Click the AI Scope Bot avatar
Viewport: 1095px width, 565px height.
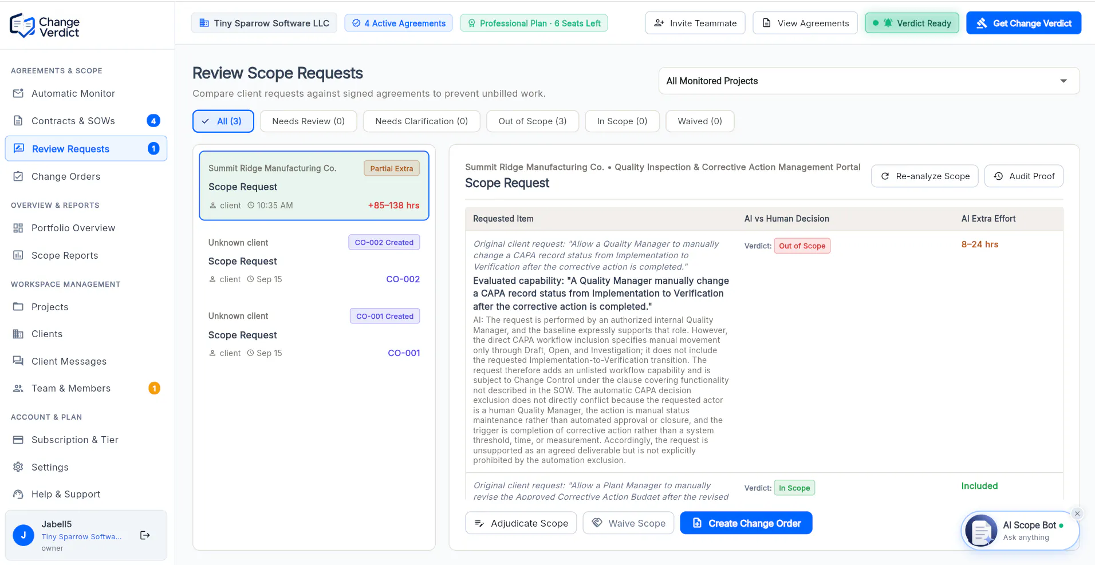(x=981, y=531)
